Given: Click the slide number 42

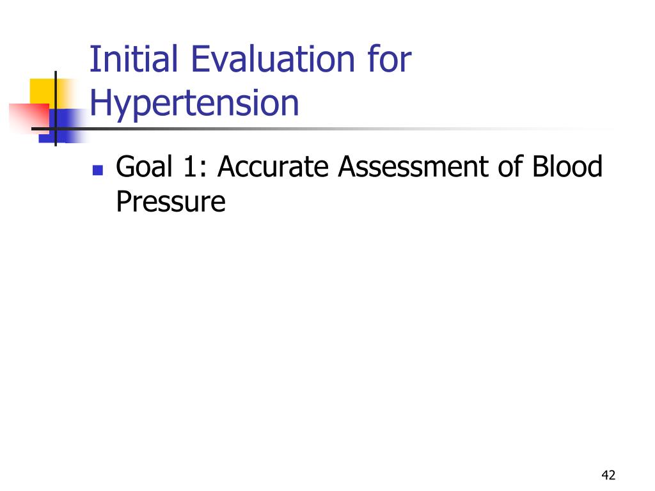Looking at the screenshot, I should [608, 475].
